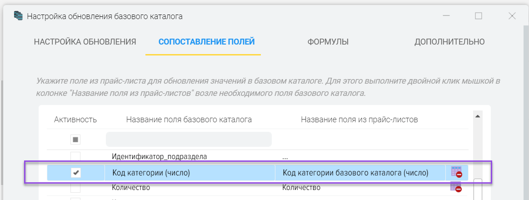Clear field mapping for Количество row
The width and height of the screenshot is (529, 200).
point(455,187)
